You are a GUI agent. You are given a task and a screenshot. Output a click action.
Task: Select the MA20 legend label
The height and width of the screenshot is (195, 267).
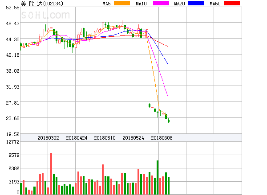[179, 4]
